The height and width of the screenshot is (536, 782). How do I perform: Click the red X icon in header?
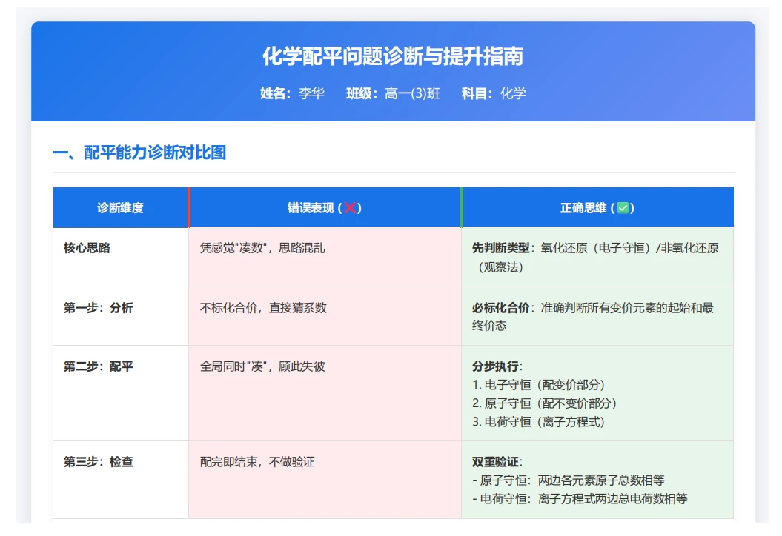click(x=350, y=208)
